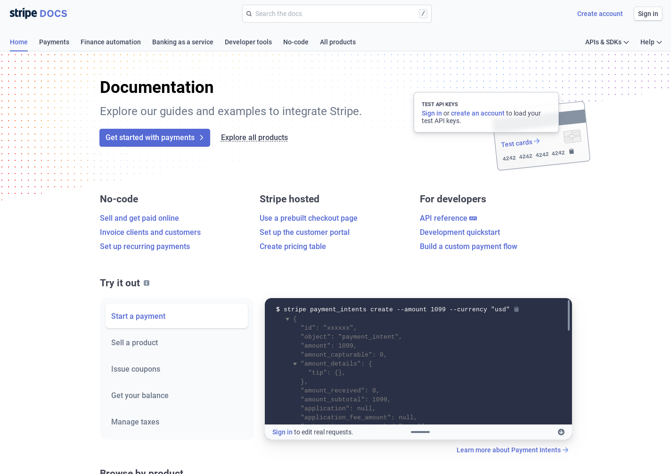Select the Start a payment example

[x=177, y=316]
